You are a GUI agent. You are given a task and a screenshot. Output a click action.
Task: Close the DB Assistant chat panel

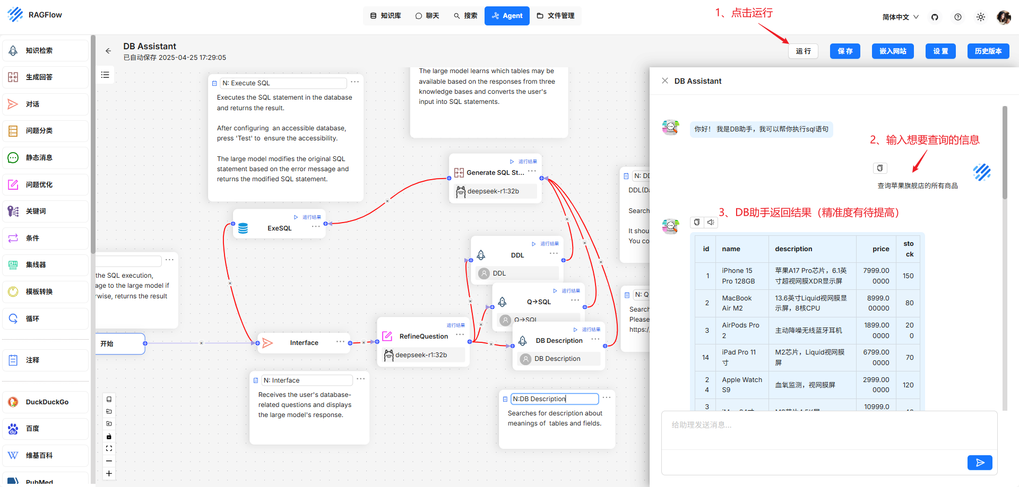[x=664, y=81]
